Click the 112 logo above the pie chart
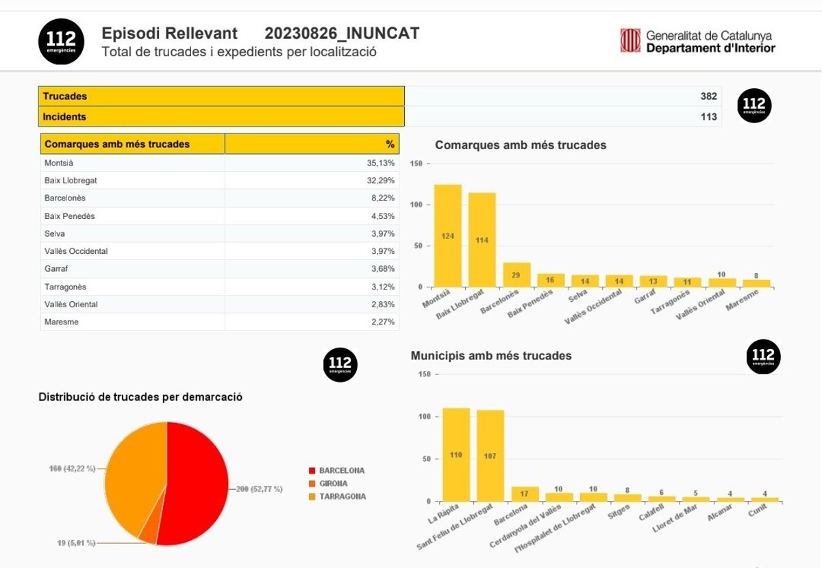The width and height of the screenshot is (822, 568). click(340, 365)
